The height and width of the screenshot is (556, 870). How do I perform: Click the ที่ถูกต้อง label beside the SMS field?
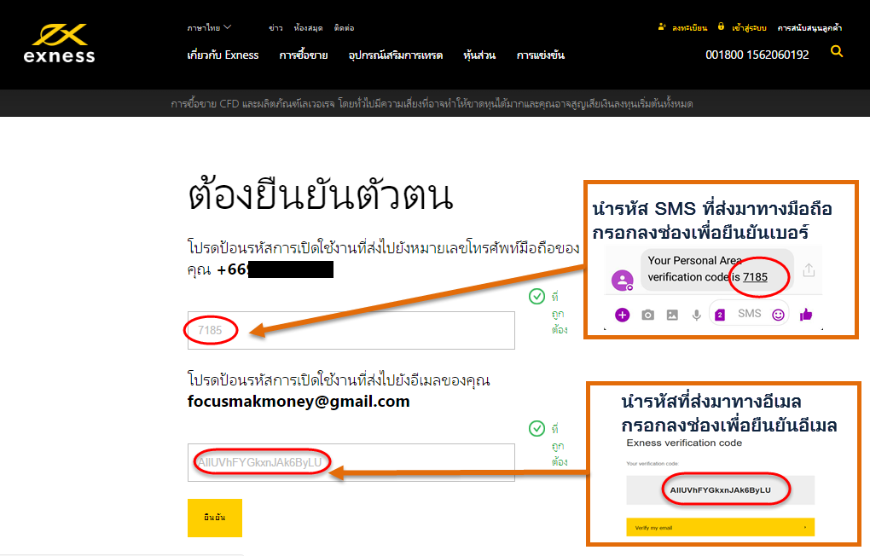point(559,314)
